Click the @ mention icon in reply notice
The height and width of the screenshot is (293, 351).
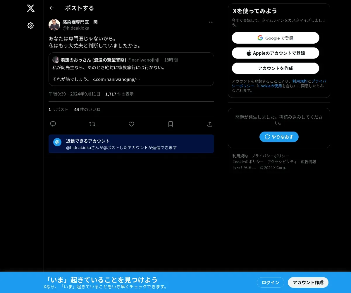pyautogui.click(x=57, y=142)
